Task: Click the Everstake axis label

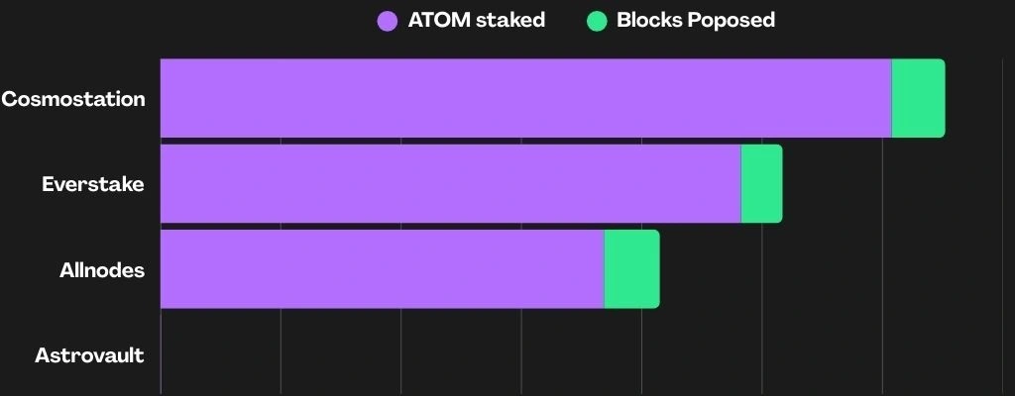Action: [x=93, y=184]
